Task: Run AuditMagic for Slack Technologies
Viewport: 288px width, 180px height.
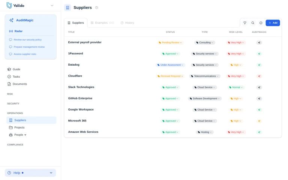Action: [259, 87]
